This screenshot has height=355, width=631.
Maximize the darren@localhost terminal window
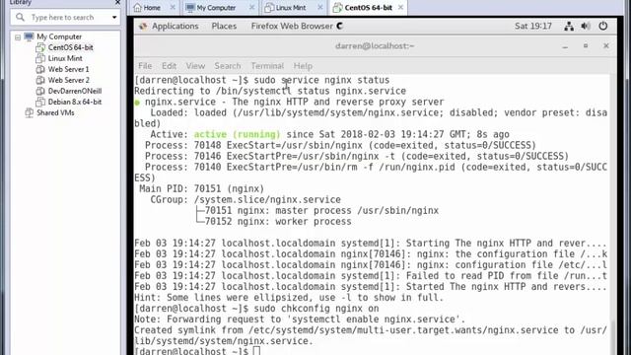pos(586,46)
